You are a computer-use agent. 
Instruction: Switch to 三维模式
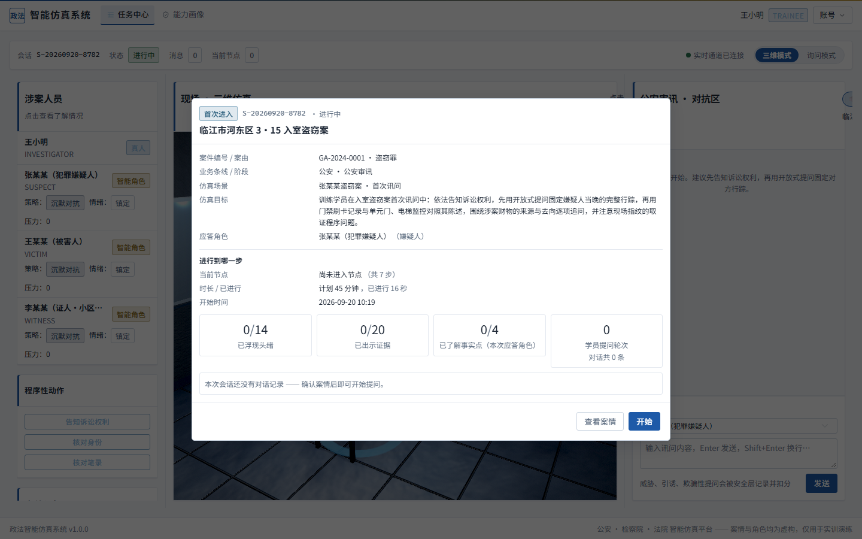(x=777, y=55)
